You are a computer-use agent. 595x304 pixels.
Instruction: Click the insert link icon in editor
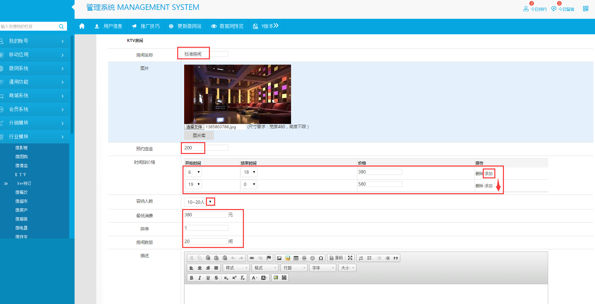pos(252,258)
